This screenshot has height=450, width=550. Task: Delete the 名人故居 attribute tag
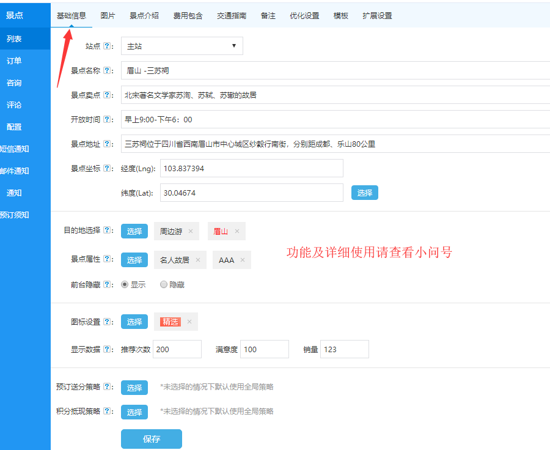coord(197,260)
